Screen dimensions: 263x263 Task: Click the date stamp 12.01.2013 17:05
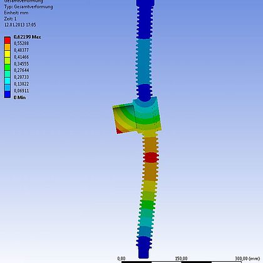(x=20, y=24)
